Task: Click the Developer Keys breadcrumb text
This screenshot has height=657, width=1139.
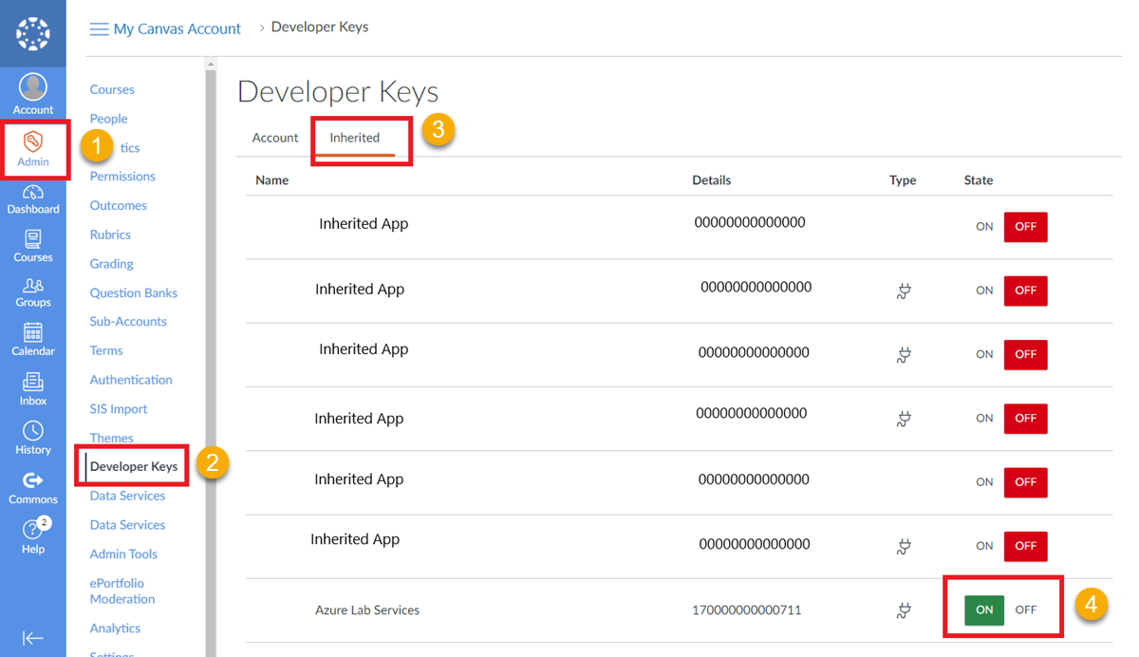Action: pos(320,28)
